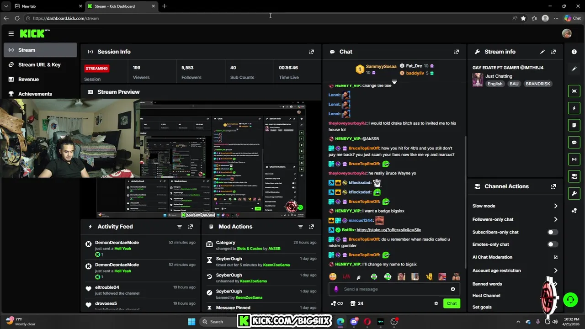Click the SoyberOugh banned entry in Mod Actions
Screen dimensions: 585x329
261,294
